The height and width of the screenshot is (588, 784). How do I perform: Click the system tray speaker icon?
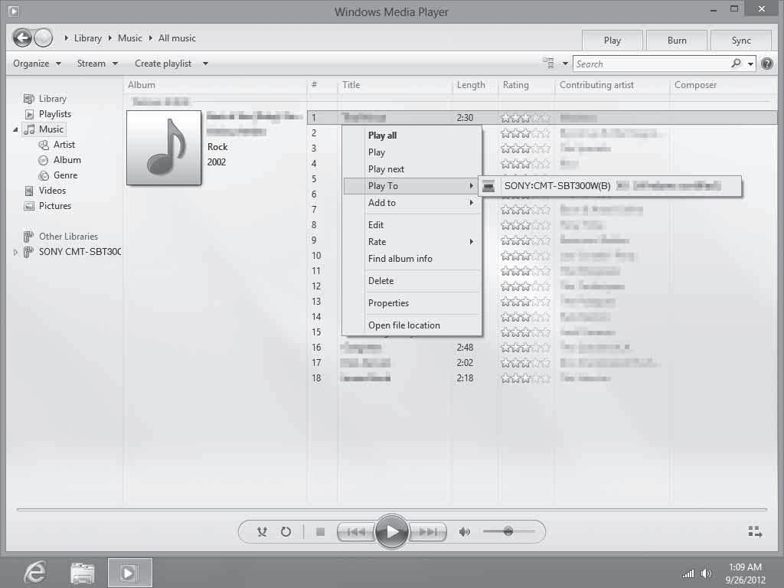click(706, 573)
